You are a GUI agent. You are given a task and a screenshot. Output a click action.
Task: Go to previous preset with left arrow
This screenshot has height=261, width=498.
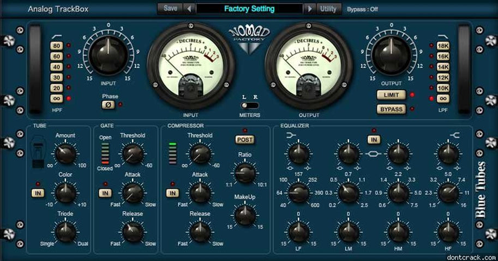click(189, 9)
